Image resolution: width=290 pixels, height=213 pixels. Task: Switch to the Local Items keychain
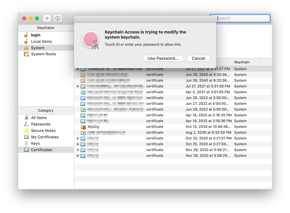(41, 41)
